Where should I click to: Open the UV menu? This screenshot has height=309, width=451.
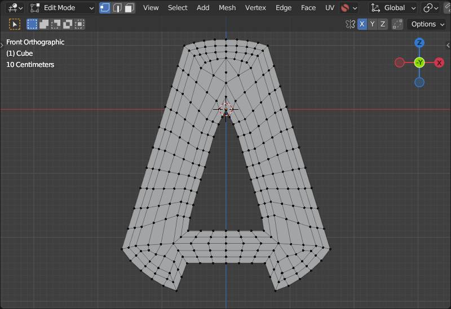pyautogui.click(x=330, y=8)
